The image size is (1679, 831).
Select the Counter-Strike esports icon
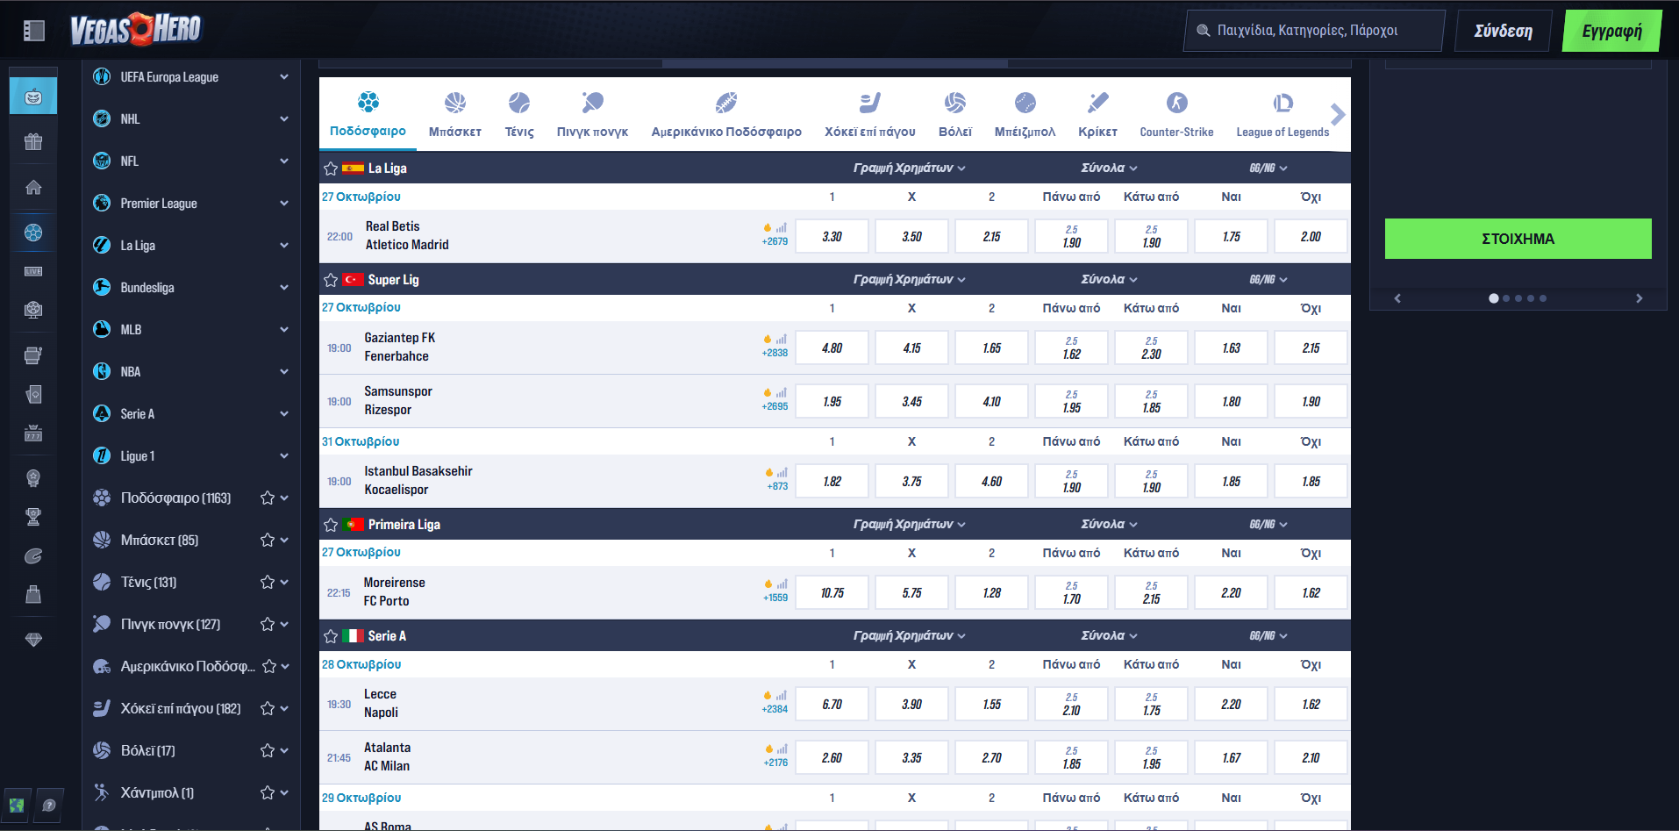tap(1176, 104)
